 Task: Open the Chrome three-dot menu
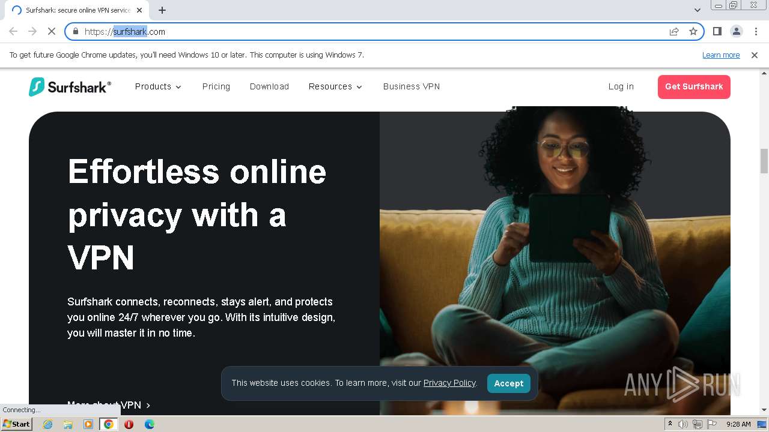pyautogui.click(x=756, y=31)
